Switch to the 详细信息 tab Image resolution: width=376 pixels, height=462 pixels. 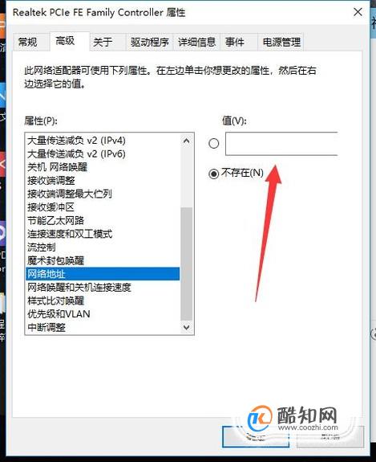[196, 42]
